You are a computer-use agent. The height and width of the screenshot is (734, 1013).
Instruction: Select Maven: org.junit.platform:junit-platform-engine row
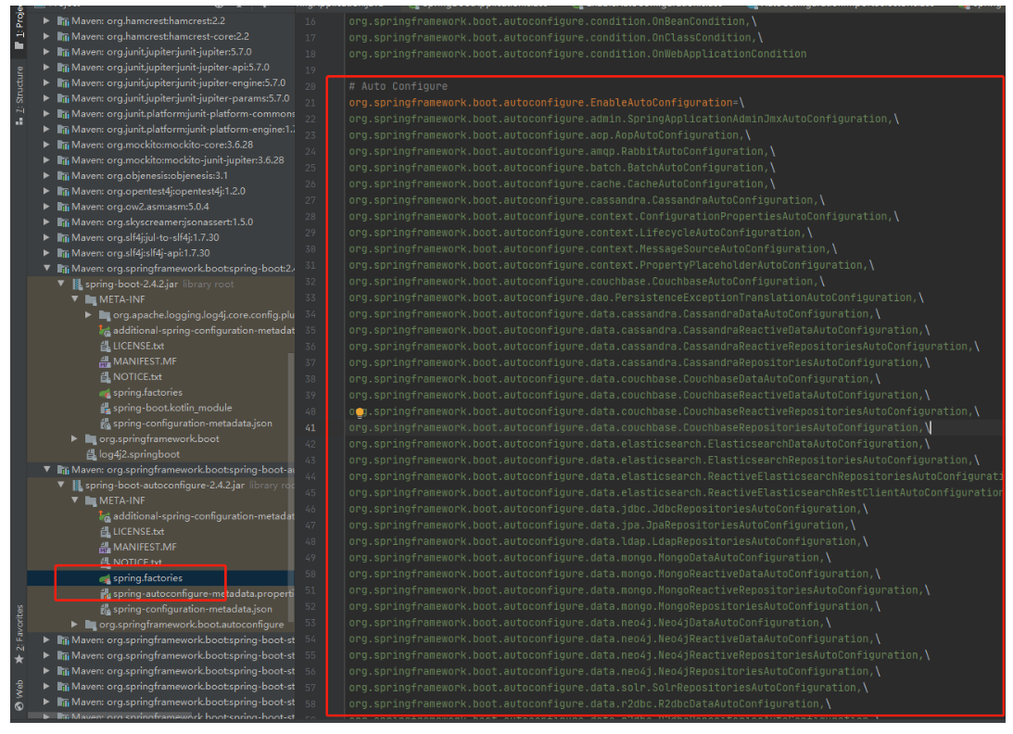tap(161, 130)
